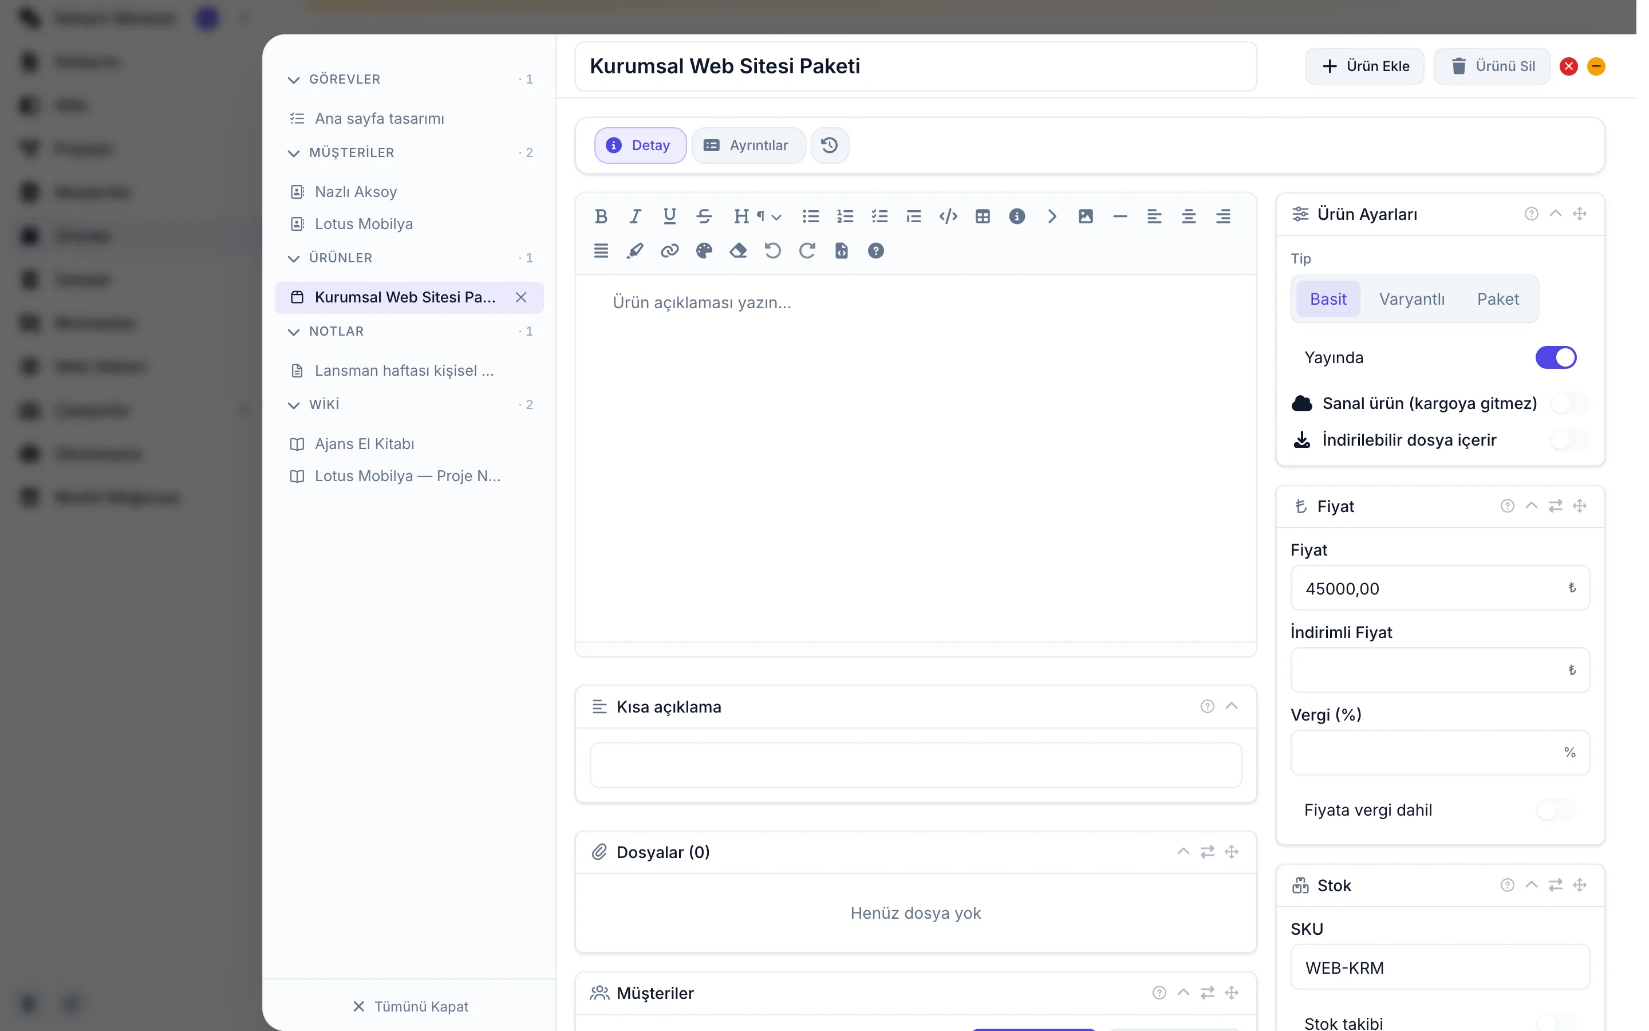This screenshot has width=1649, height=1031.
Task: Collapse the WİKİ section
Action: point(293,405)
